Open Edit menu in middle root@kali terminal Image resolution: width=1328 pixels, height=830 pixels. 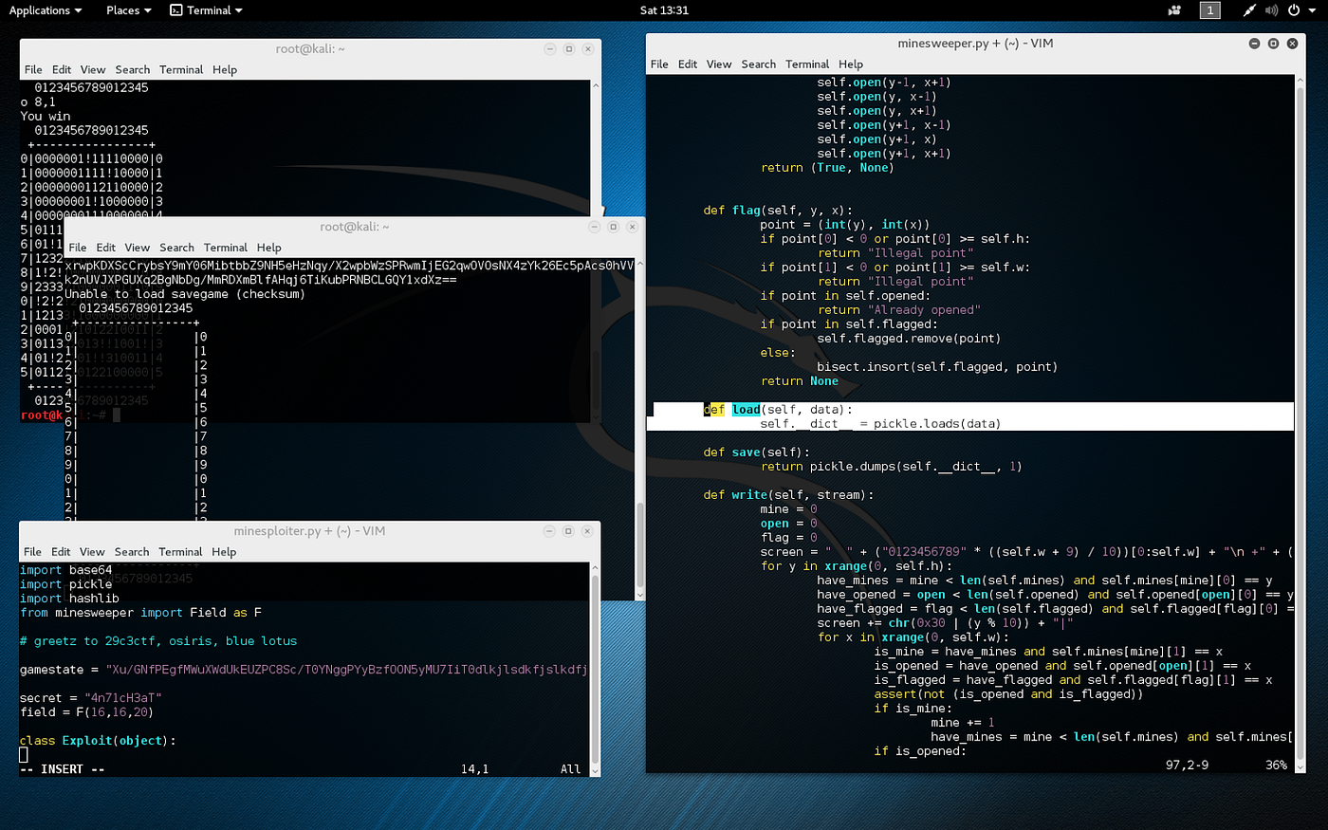(106, 248)
